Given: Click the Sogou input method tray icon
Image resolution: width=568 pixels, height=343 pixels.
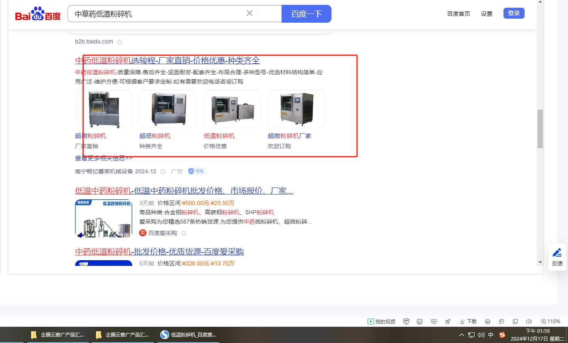Looking at the screenshot, I should tap(502, 335).
